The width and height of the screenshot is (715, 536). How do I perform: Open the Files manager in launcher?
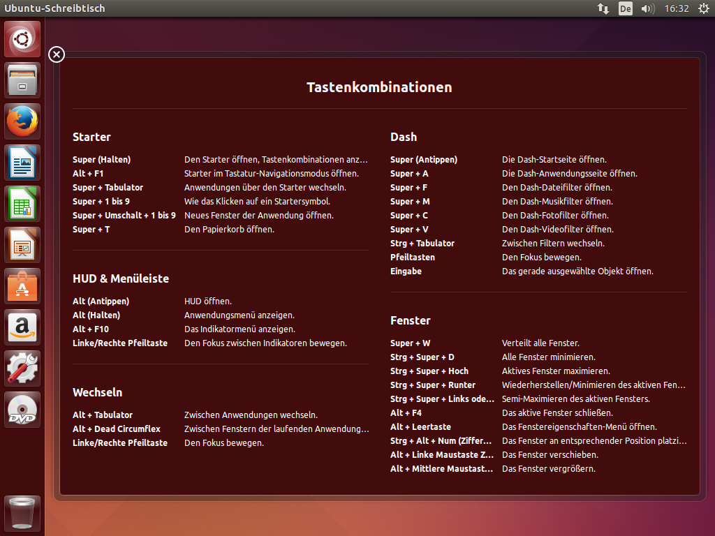click(22, 80)
